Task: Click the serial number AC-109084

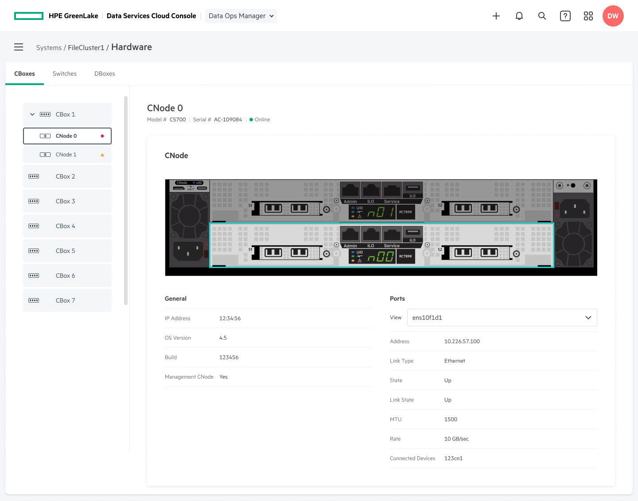Action: [x=228, y=120]
